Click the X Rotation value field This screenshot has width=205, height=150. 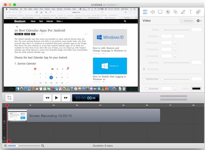click(166, 43)
